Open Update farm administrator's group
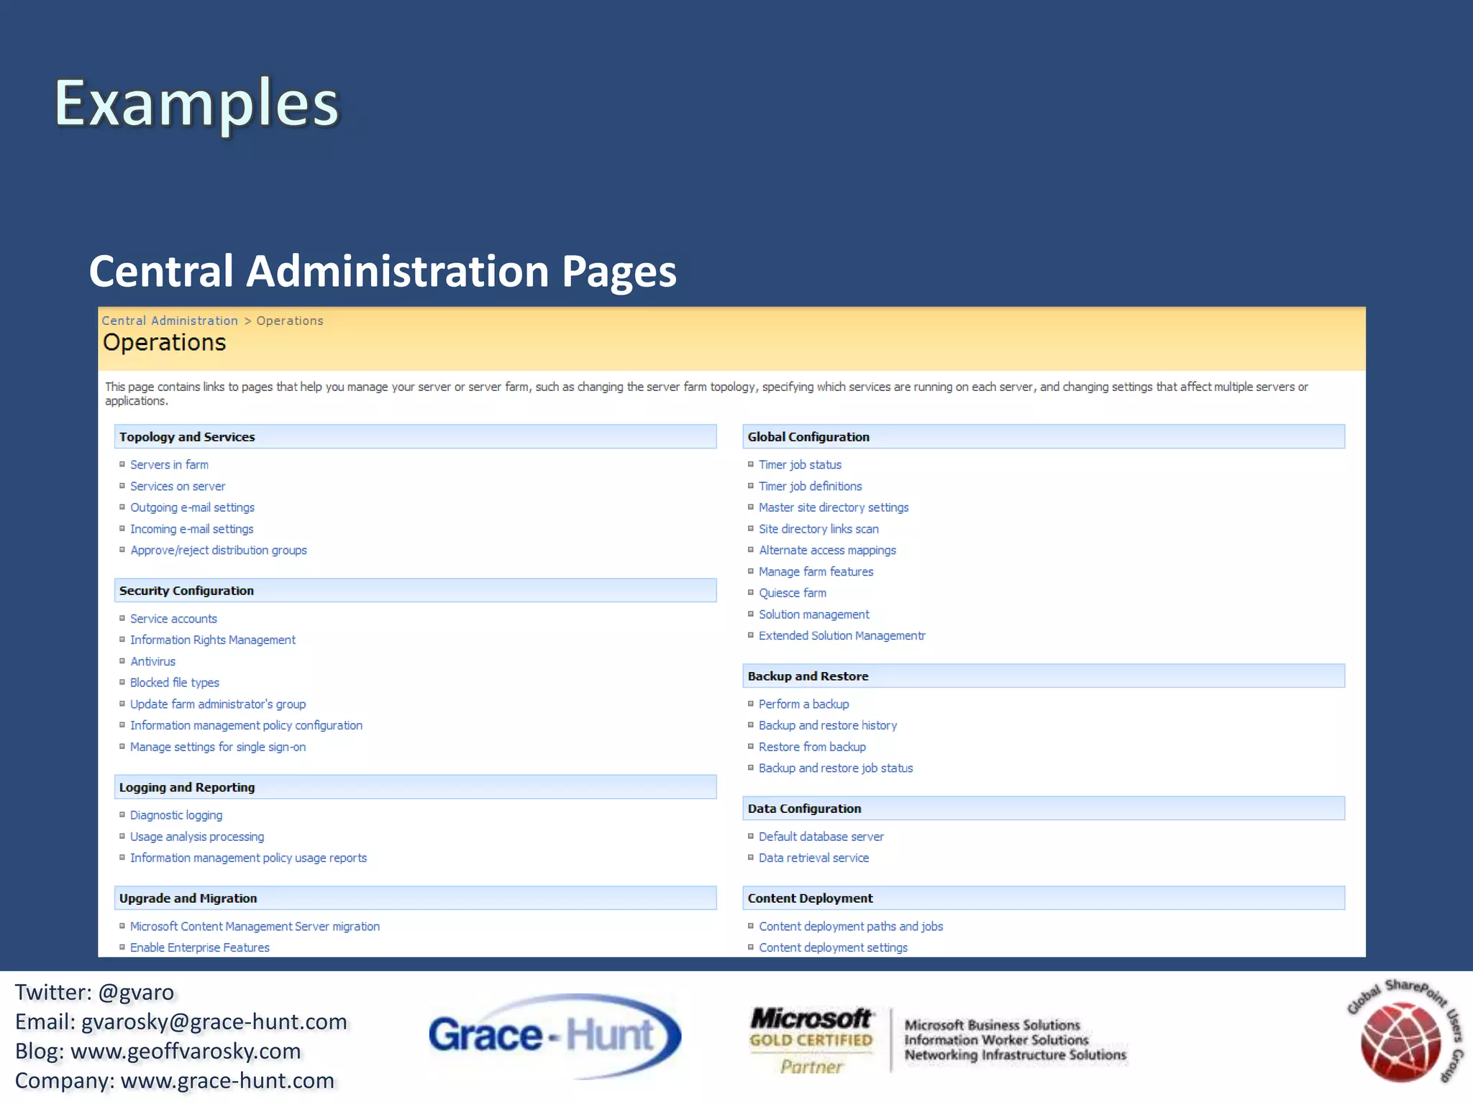 click(x=218, y=704)
